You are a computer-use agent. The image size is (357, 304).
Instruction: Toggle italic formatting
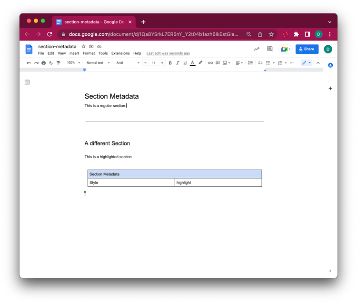tap(178, 63)
